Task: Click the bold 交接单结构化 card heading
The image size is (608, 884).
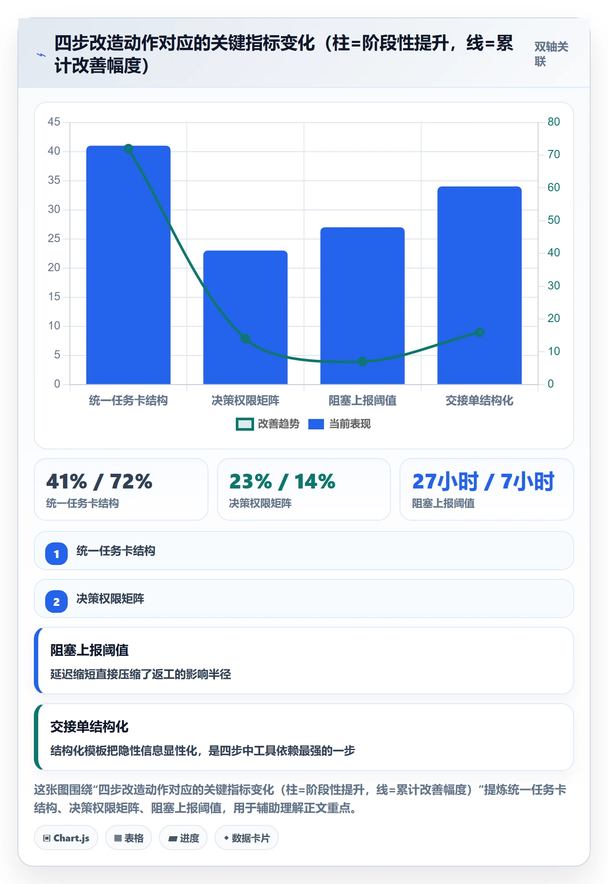Action: pos(89,727)
